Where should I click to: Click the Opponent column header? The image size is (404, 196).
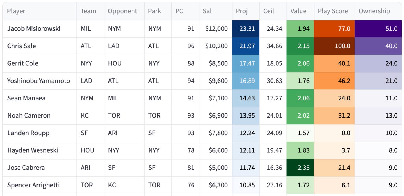pyautogui.click(x=124, y=11)
